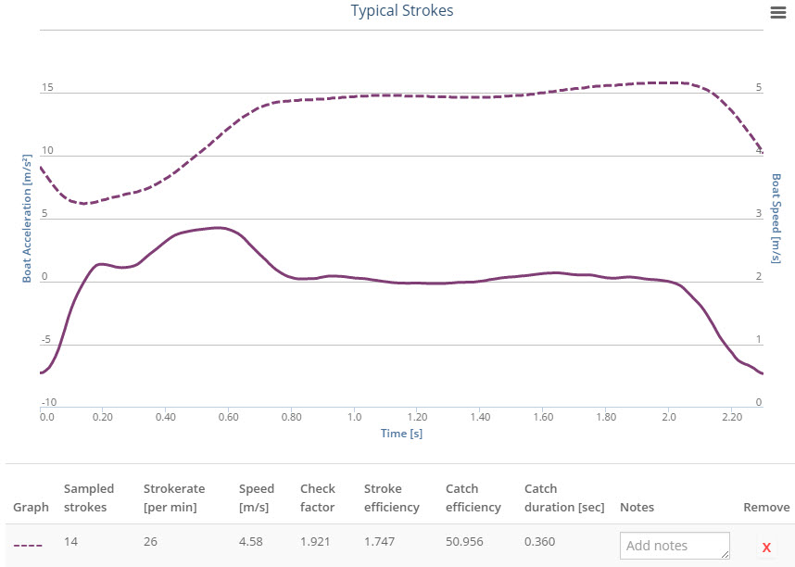Click the Speed [m/s] column header
This screenshot has height=567, width=795.
click(x=256, y=498)
